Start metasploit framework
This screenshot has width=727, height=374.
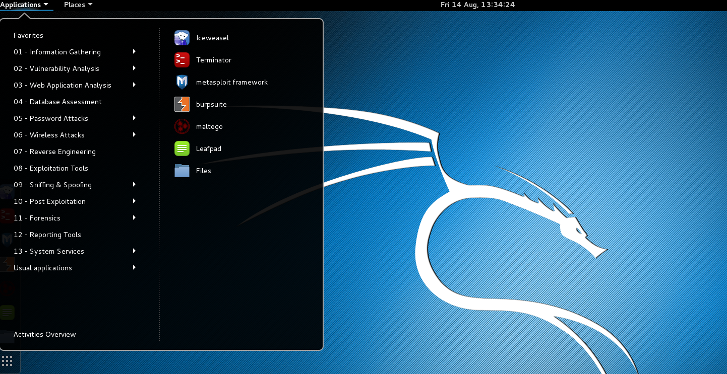[231, 82]
